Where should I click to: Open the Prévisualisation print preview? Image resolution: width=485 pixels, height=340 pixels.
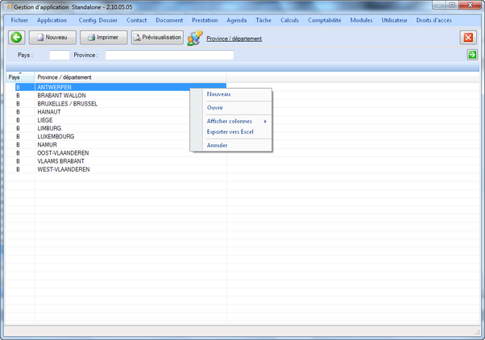(x=157, y=37)
